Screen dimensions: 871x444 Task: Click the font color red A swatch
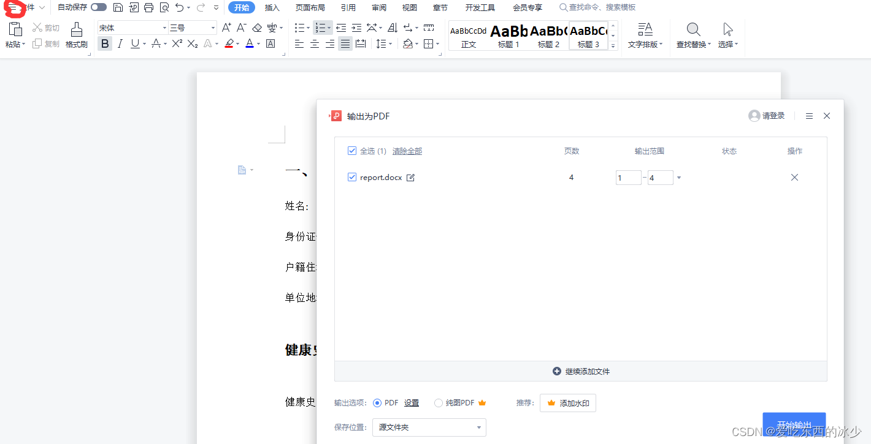click(x=250, y=43)
